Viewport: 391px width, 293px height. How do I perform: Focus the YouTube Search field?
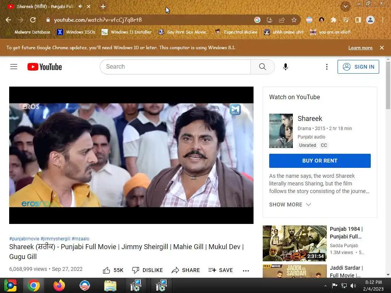click(x=175, y=67)
